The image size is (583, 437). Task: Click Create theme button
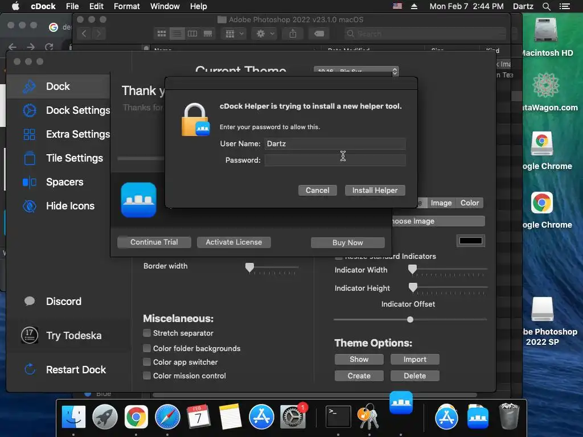(x=359, y=376)
